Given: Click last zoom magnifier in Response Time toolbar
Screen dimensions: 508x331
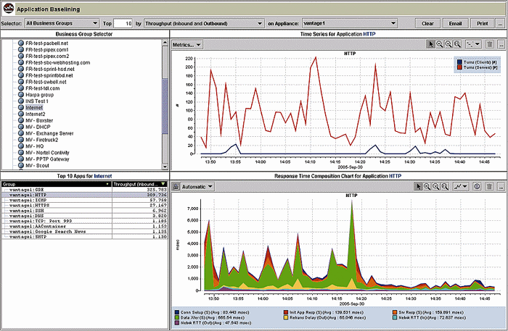Looking at the screenshot, I should point(446,186).
